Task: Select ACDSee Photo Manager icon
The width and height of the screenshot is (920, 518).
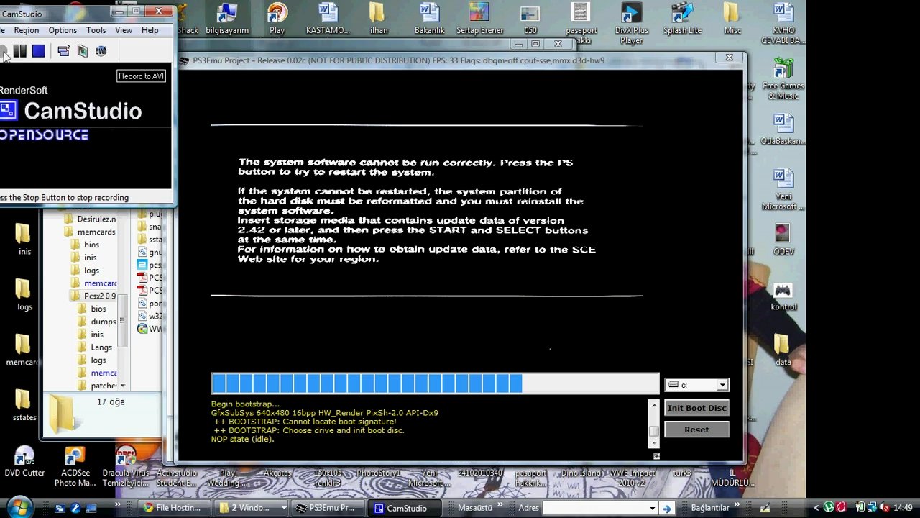Action: coord(75,466)
